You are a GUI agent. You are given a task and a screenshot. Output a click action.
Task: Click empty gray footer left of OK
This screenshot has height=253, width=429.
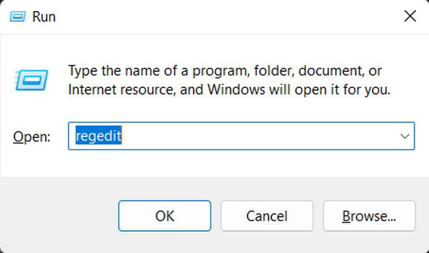pyautogui.click(x=59, y=216)
